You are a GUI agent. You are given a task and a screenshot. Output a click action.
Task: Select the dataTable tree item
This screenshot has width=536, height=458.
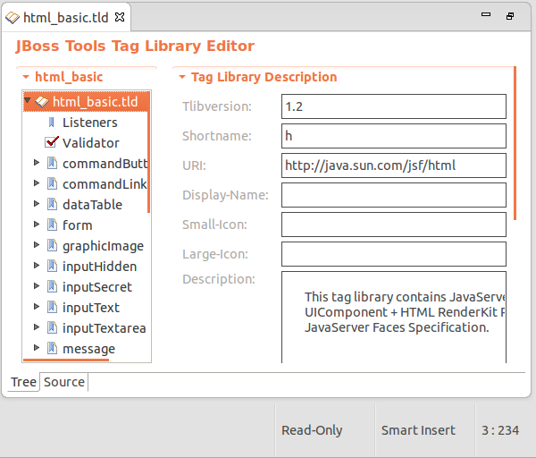coord(92,205)
